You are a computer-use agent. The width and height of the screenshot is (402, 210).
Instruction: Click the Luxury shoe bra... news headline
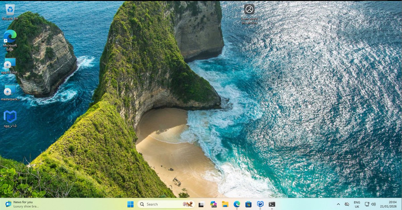tap(26, 206)
